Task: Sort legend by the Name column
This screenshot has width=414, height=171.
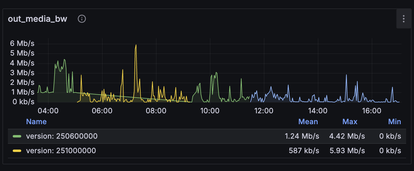Action: click(36, 122)
